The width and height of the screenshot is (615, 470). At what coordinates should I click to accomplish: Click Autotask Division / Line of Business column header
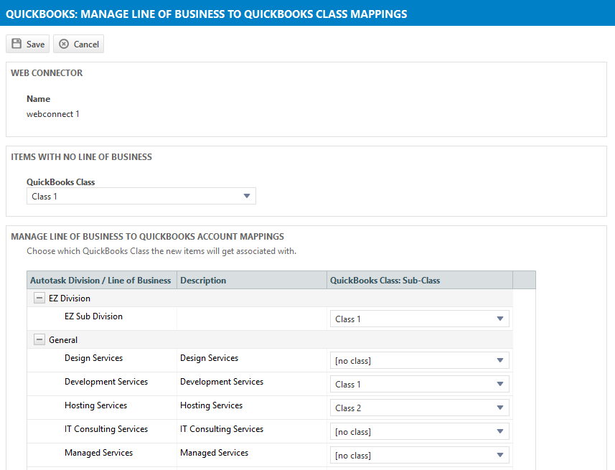pyautogui.click(x=100, y=281)
